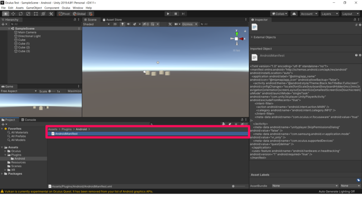Image resolution: width=362 pixels, height=213 pixels.
Task: Open cloud Services icon
Action: pos(294,14)
